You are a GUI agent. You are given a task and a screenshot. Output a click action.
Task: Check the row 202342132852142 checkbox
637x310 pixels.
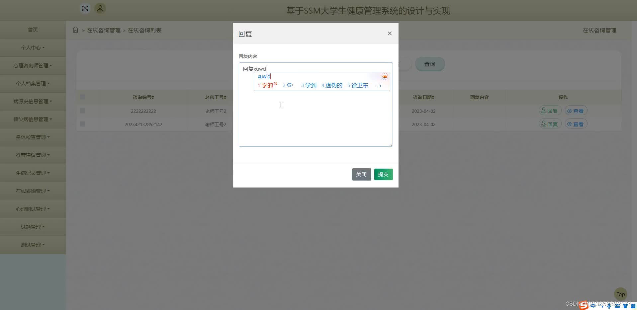pos(82,124)
